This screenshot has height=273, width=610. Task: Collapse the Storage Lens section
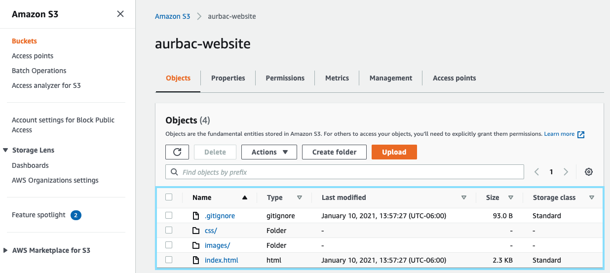tap(5, 150)
